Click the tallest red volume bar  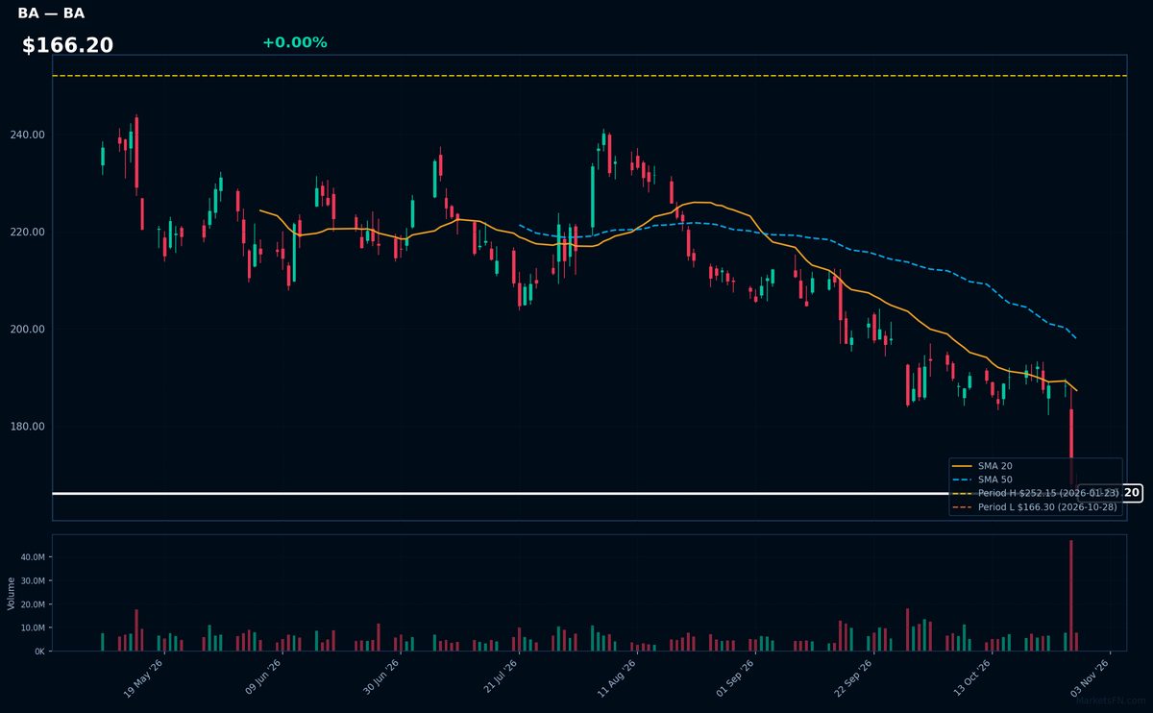1071,596
